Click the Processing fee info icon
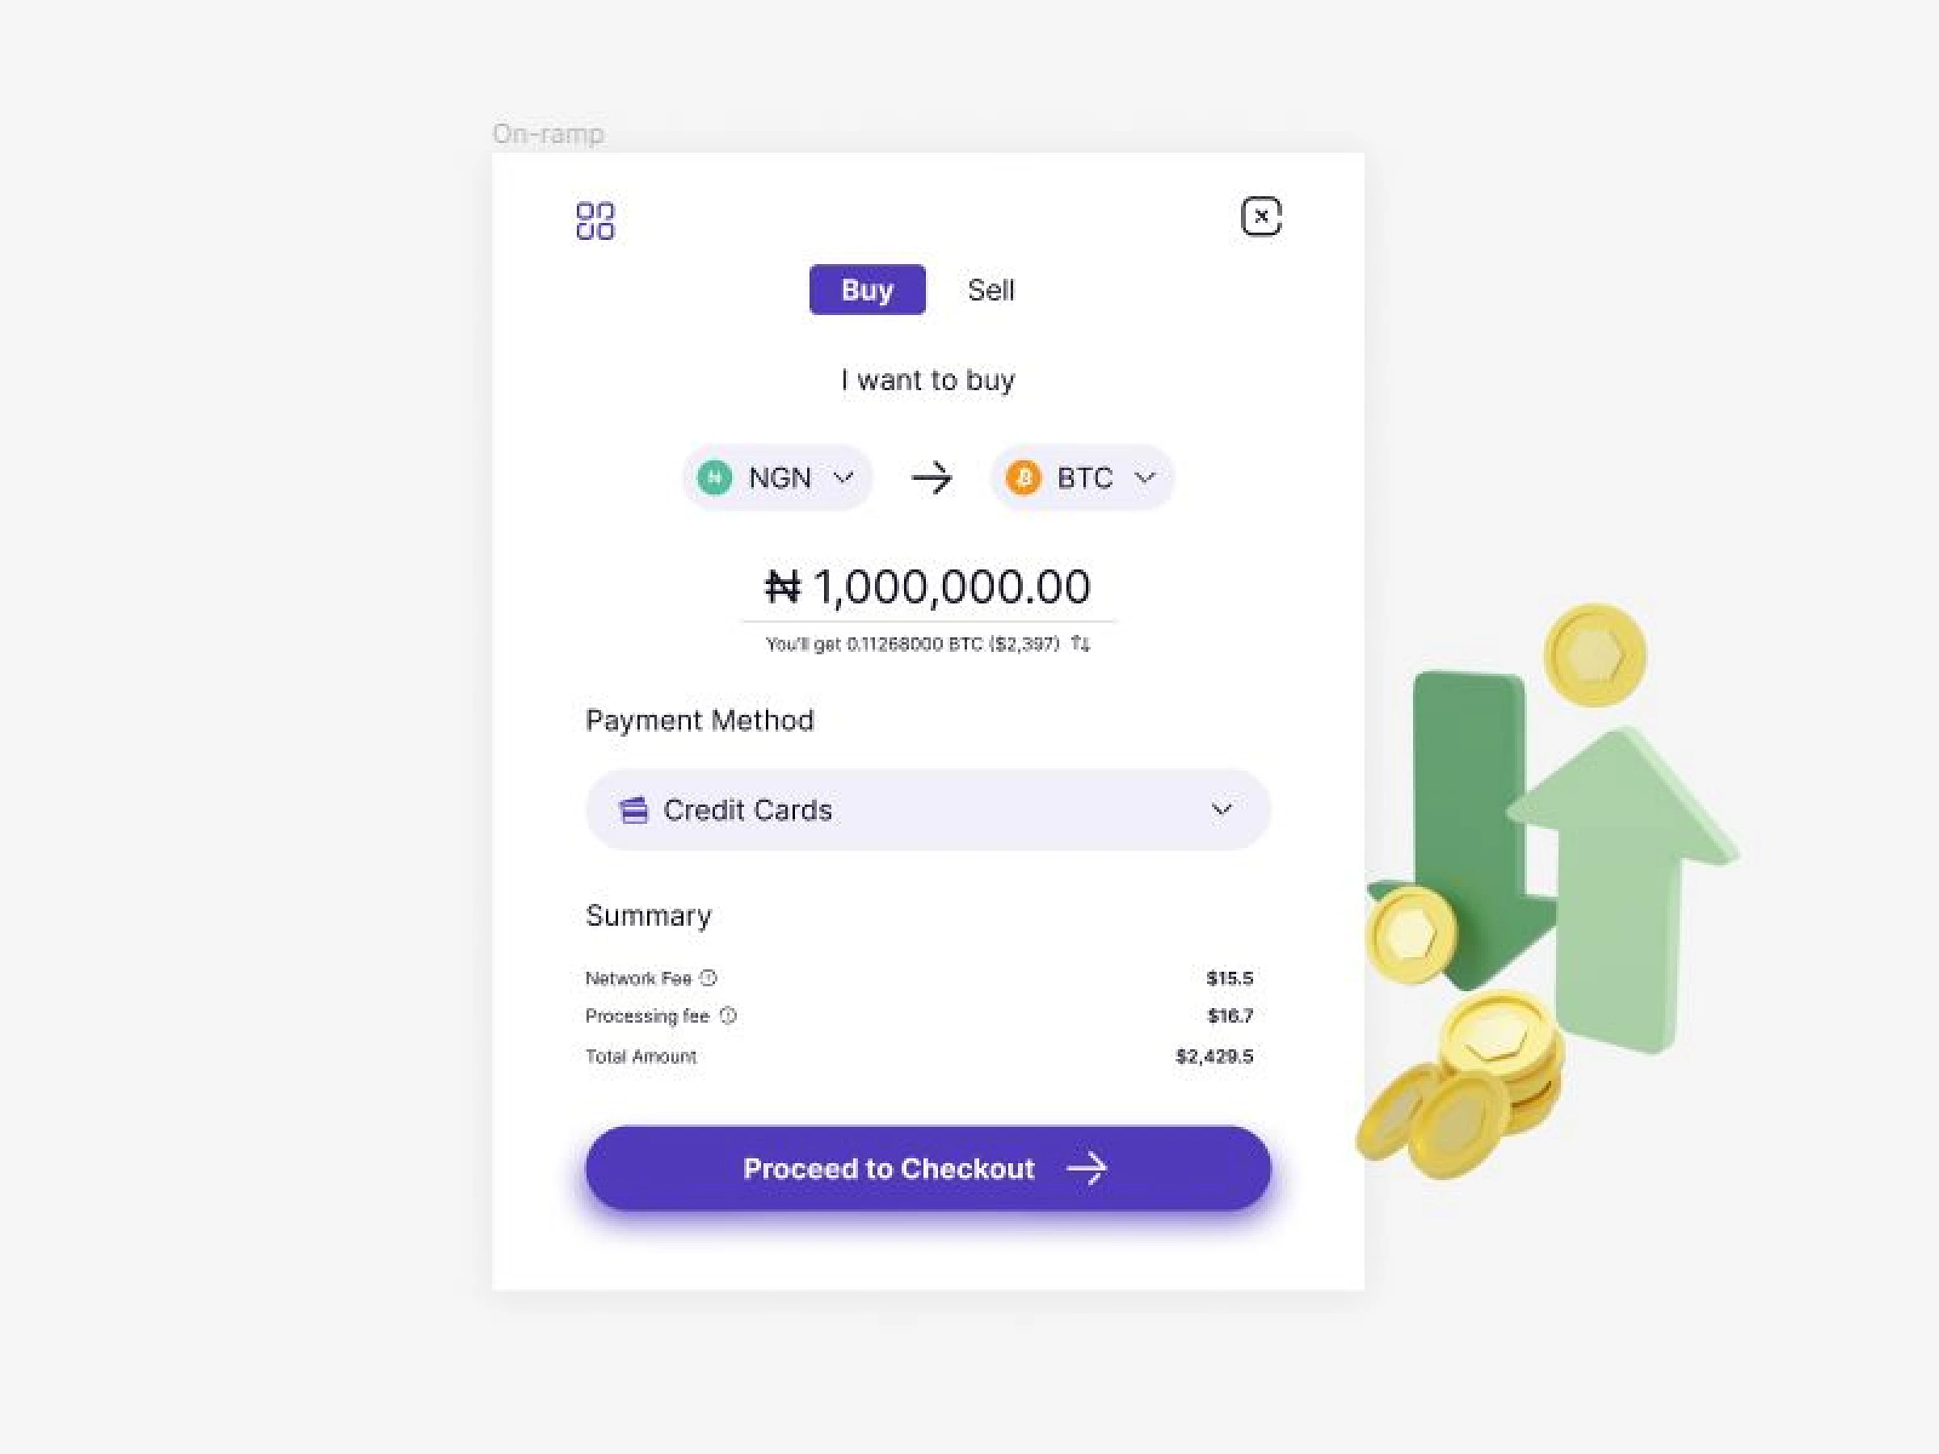This screenshot has height=1454, width=1939. pyautogui.click(x=729, y=1015)
